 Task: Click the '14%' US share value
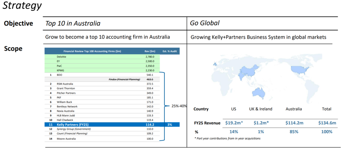click(234, 132)
